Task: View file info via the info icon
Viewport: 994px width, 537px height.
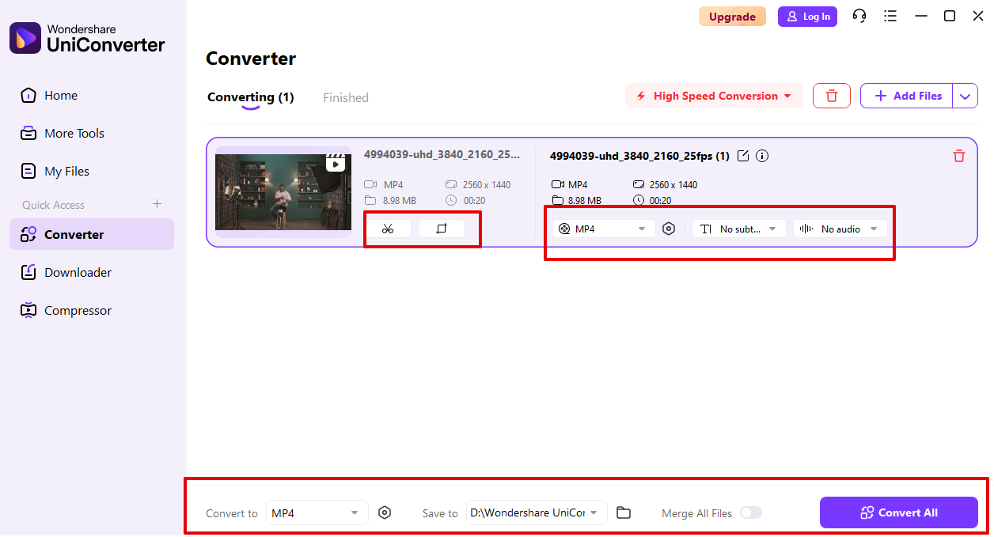Action: [761, 156]
